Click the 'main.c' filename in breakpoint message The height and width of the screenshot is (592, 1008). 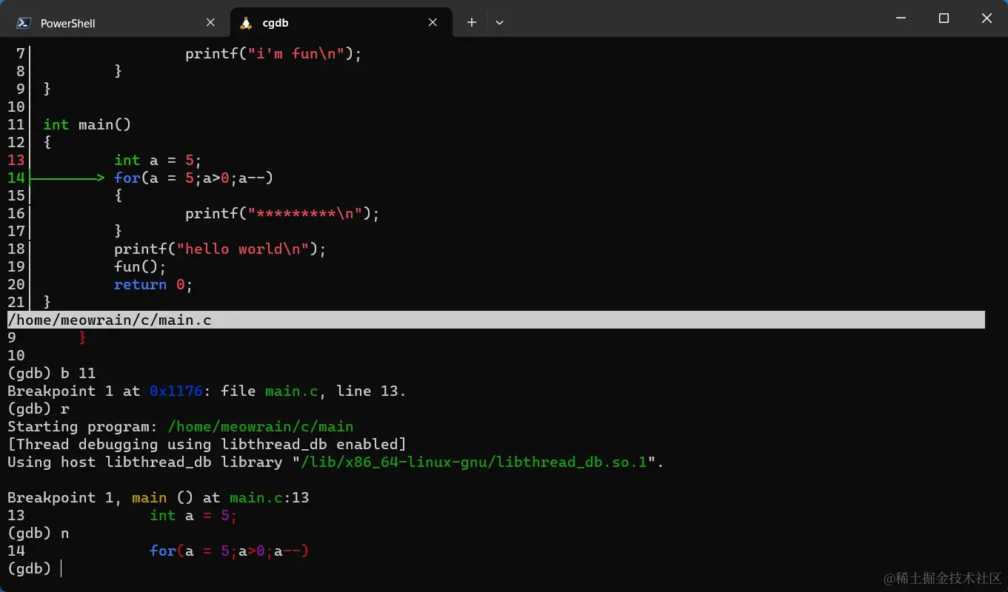click(292, 391)
